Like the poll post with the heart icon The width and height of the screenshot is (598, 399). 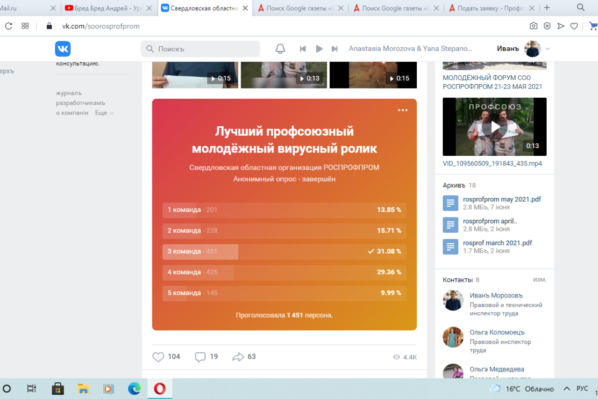[158, 357]
